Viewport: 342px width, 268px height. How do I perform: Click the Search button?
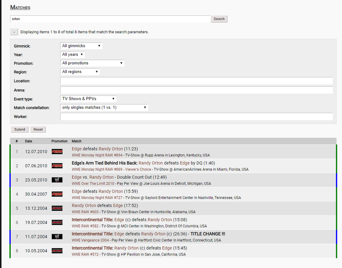point(219,19)
